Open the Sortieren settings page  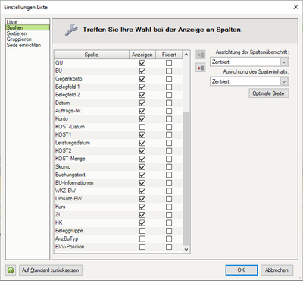pos(28,33)
